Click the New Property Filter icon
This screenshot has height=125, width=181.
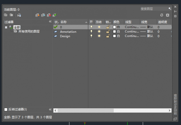click(6, 15)
